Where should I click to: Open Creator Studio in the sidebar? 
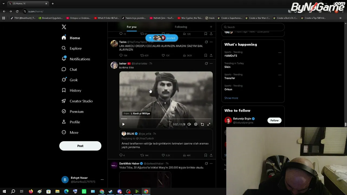(77, 101)
